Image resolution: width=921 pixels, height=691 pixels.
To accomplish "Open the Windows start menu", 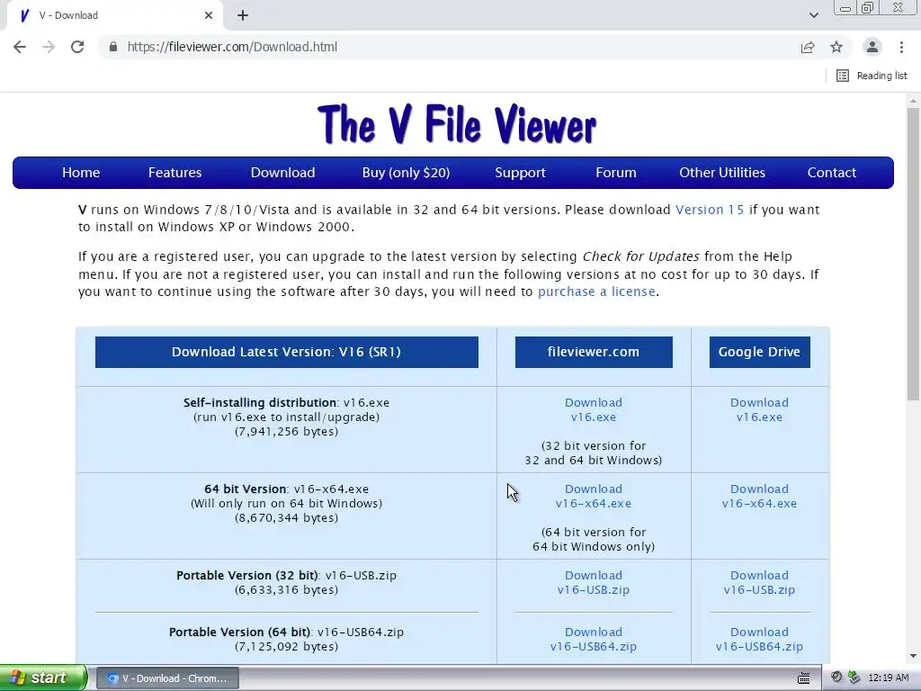I will (x=43, y=678).
